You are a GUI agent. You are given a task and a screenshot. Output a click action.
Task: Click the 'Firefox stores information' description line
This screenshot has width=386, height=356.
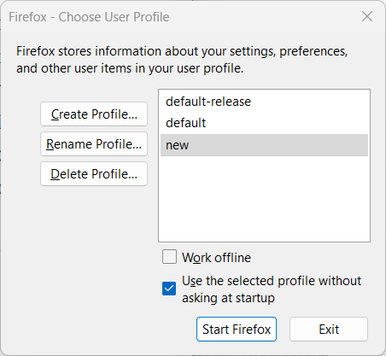coord(182,51)
